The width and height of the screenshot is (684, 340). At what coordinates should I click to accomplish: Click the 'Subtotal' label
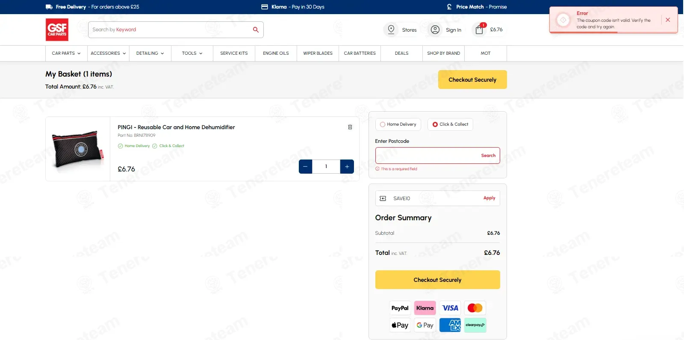pyautogui.click(x=385, y=233)
